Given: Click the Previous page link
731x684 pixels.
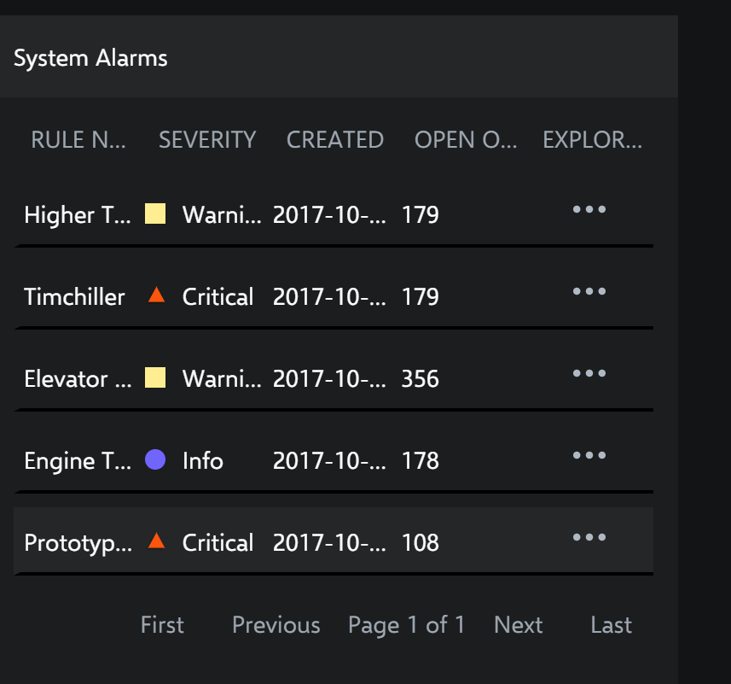Looking at the screenshot, I should (276, 625).
